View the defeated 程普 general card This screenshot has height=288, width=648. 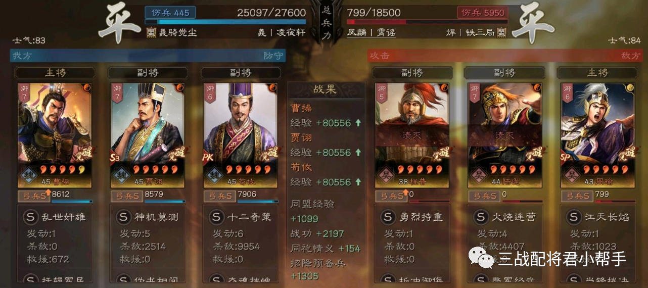pyautogui.click(x=412, y=135)
